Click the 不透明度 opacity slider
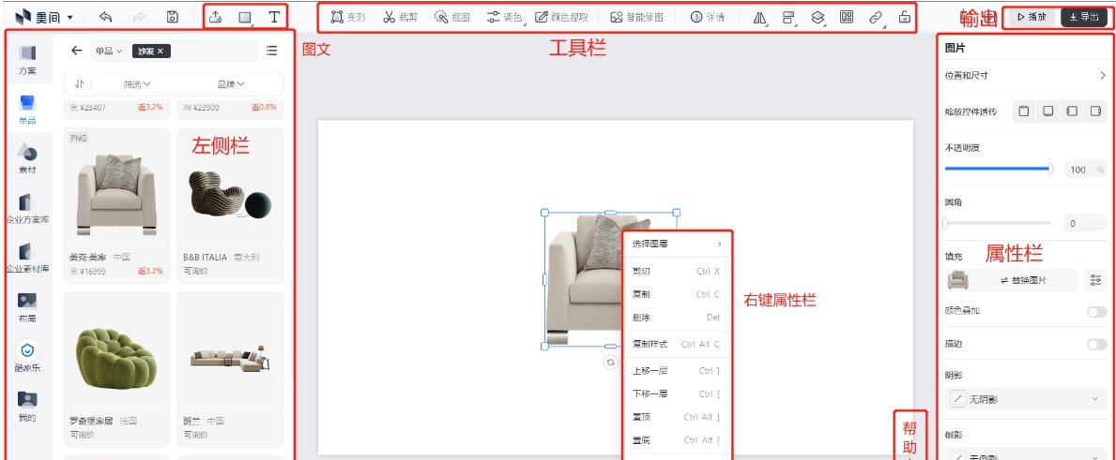 (998, 169)
